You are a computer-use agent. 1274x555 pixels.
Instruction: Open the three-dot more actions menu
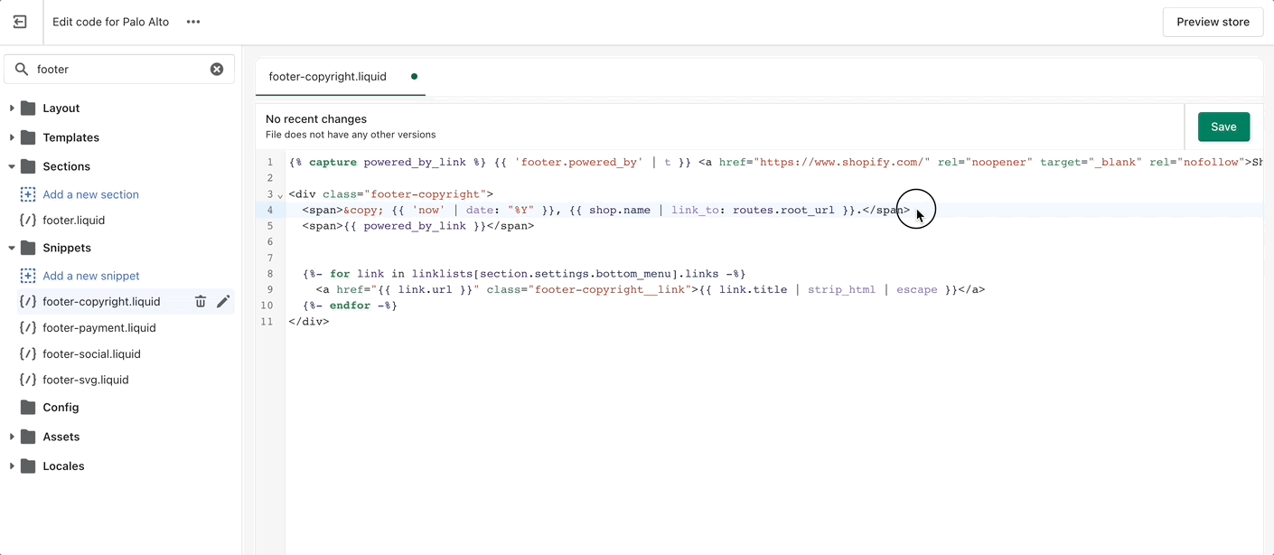193,22
